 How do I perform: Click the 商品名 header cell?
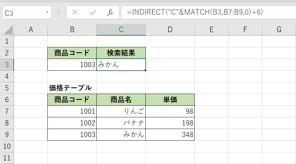121,100
